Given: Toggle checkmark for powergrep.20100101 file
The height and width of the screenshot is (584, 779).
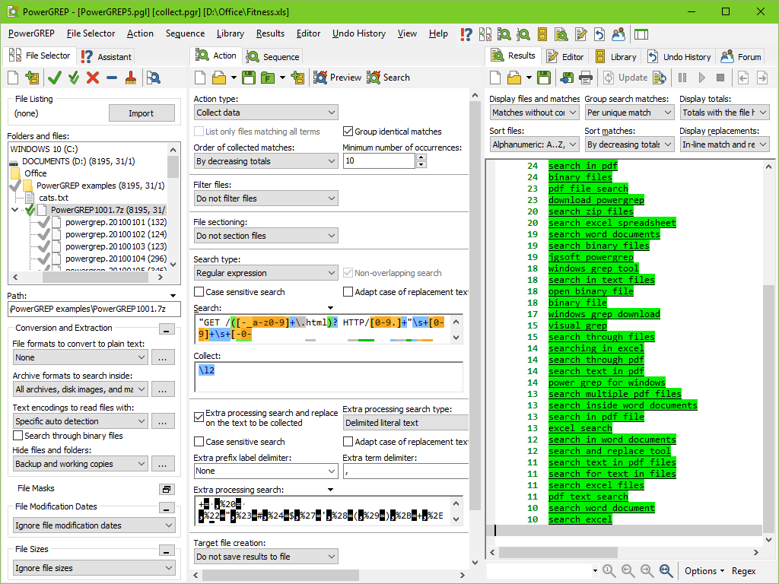Looking at the screenshot, I should click(43, 222).
